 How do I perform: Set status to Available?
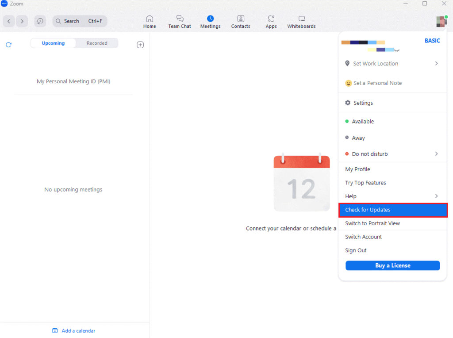[x=363, y=122]
